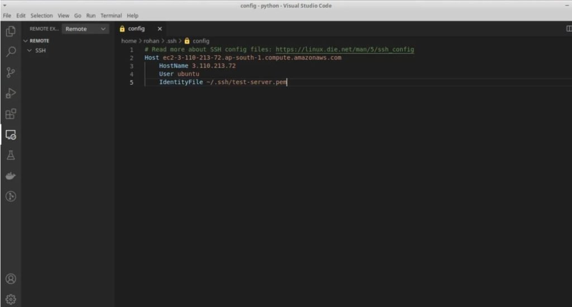Collapse the SSH tree node
The width and height of the screenshot is (572, 307).
coord(30,50)
